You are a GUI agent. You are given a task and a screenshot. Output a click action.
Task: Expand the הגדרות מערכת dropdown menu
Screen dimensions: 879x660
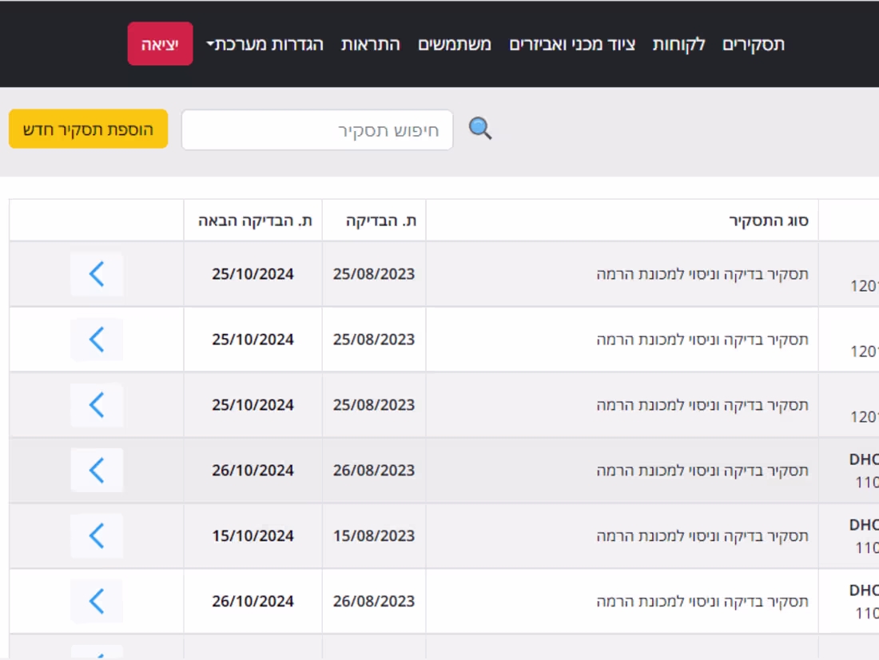[x=265, y=44]
